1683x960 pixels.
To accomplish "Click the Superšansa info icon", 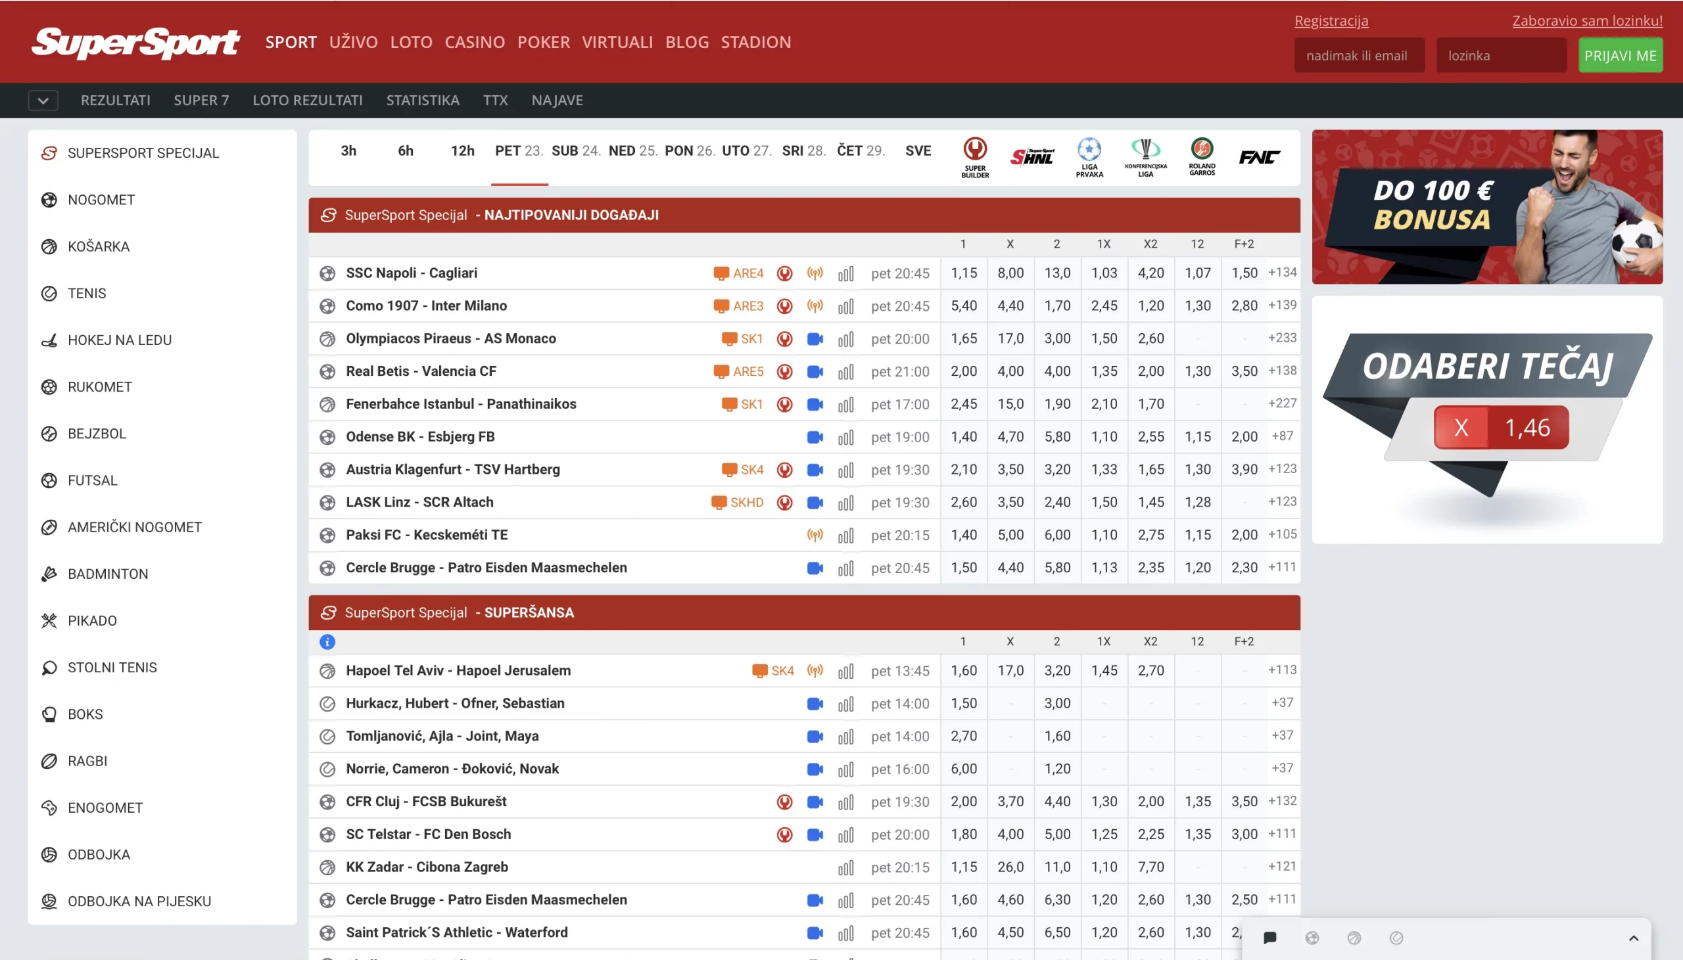I will pos(327,641).
